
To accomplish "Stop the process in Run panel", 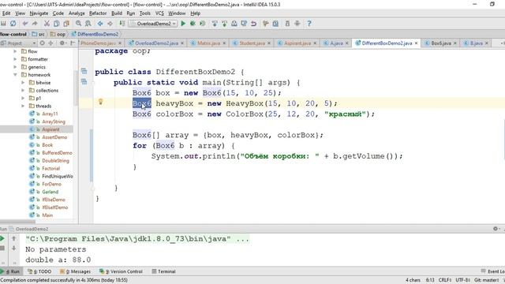I will point(2,248).
